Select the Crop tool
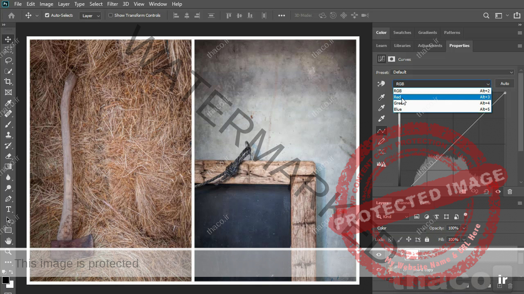The height and width of the screenshot is (294, 524). tap(8, 82)
